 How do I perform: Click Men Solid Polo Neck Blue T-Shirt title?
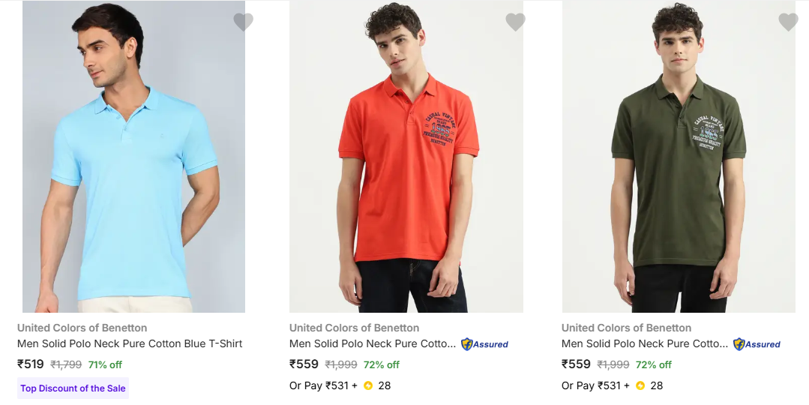130,343
